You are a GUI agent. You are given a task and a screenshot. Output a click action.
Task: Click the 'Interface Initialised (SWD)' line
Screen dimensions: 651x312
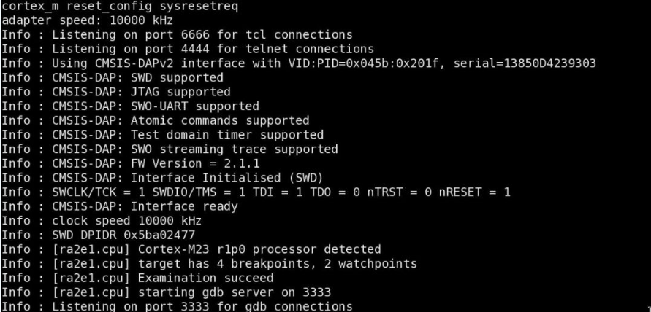162,178
